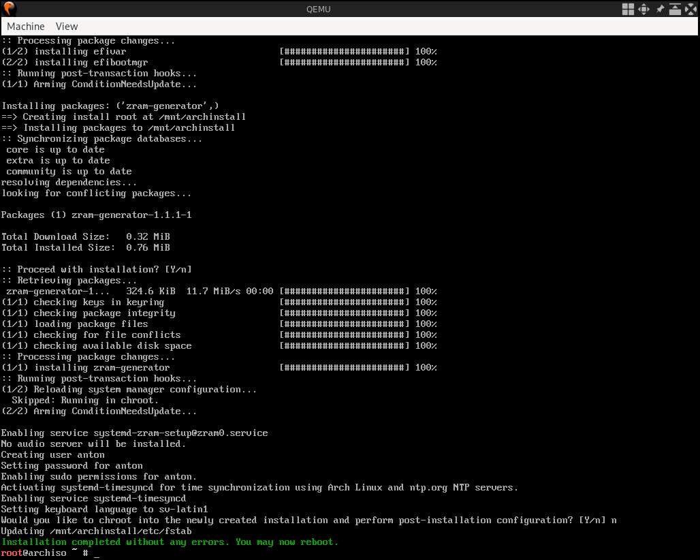The height and width of the screenshot is (560, 700).
Task: Click 'Creating user anton' line
Action: pos(53,454)
